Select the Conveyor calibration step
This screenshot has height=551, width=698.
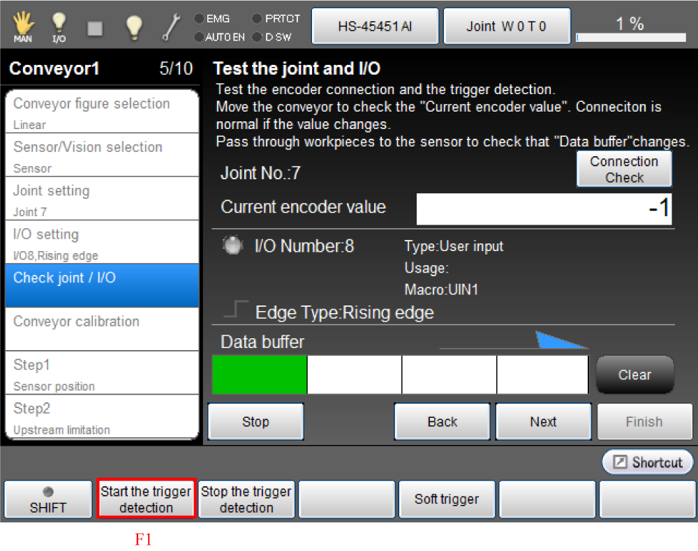[102, 329]
